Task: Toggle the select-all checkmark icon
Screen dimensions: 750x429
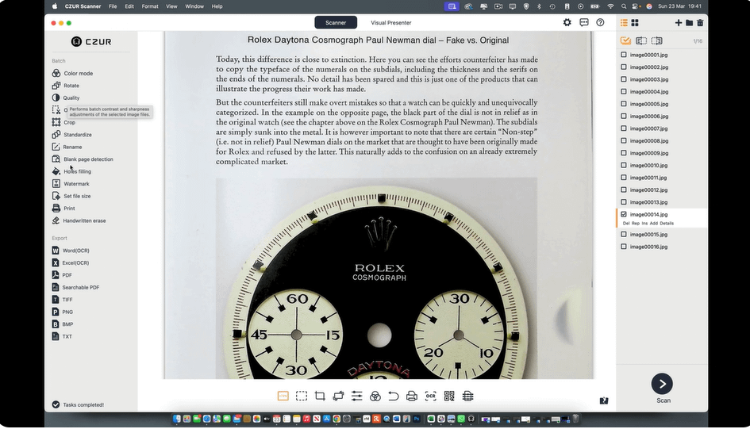Action: pos(625,40)
